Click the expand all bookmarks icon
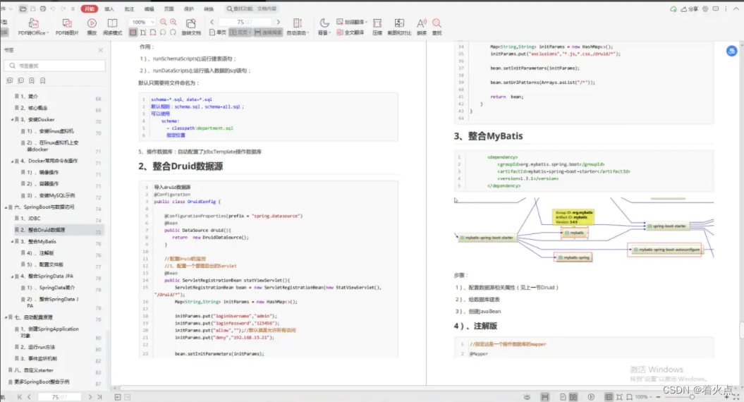This screenshot has width=744, height=402. tap(10, 80)
